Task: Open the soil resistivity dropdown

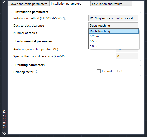Action: pos(127,56)
